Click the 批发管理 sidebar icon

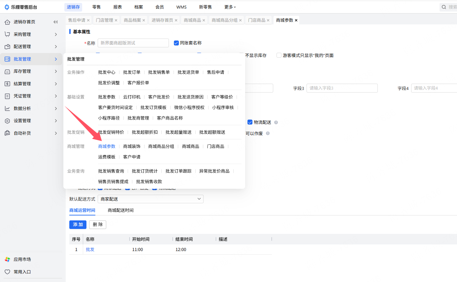click(7, 59)
